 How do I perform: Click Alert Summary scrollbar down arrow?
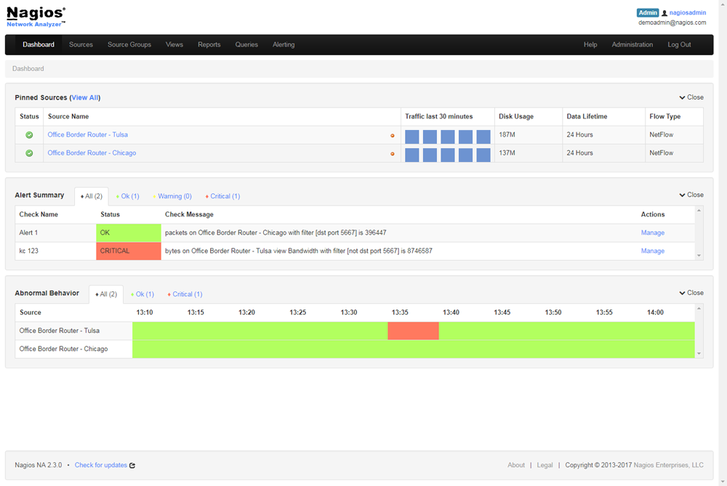(699, 256)
